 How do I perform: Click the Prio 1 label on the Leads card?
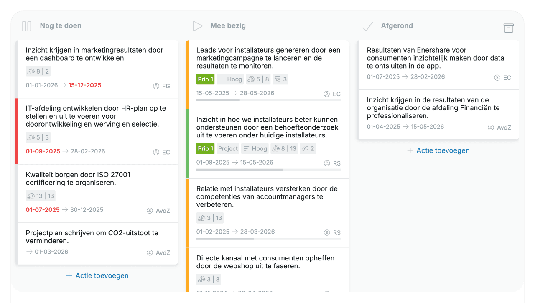(205, 79)
